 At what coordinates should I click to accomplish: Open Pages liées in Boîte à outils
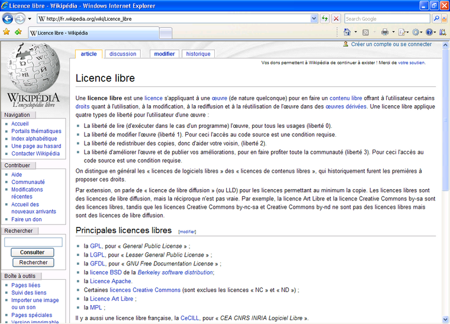click(26, 286)
